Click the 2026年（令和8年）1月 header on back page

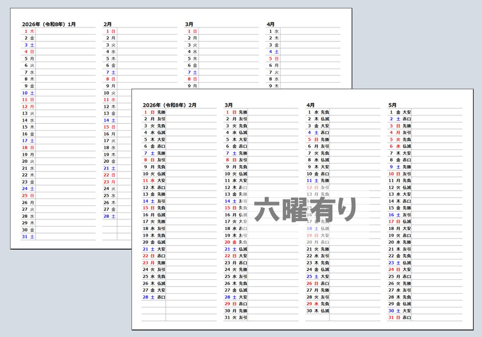[48, 24]
